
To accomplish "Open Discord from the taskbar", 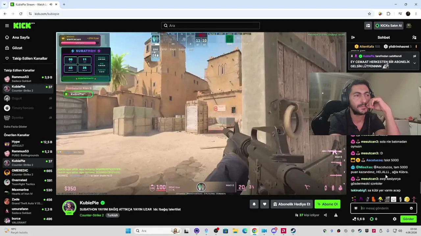I will click(274, 231).
